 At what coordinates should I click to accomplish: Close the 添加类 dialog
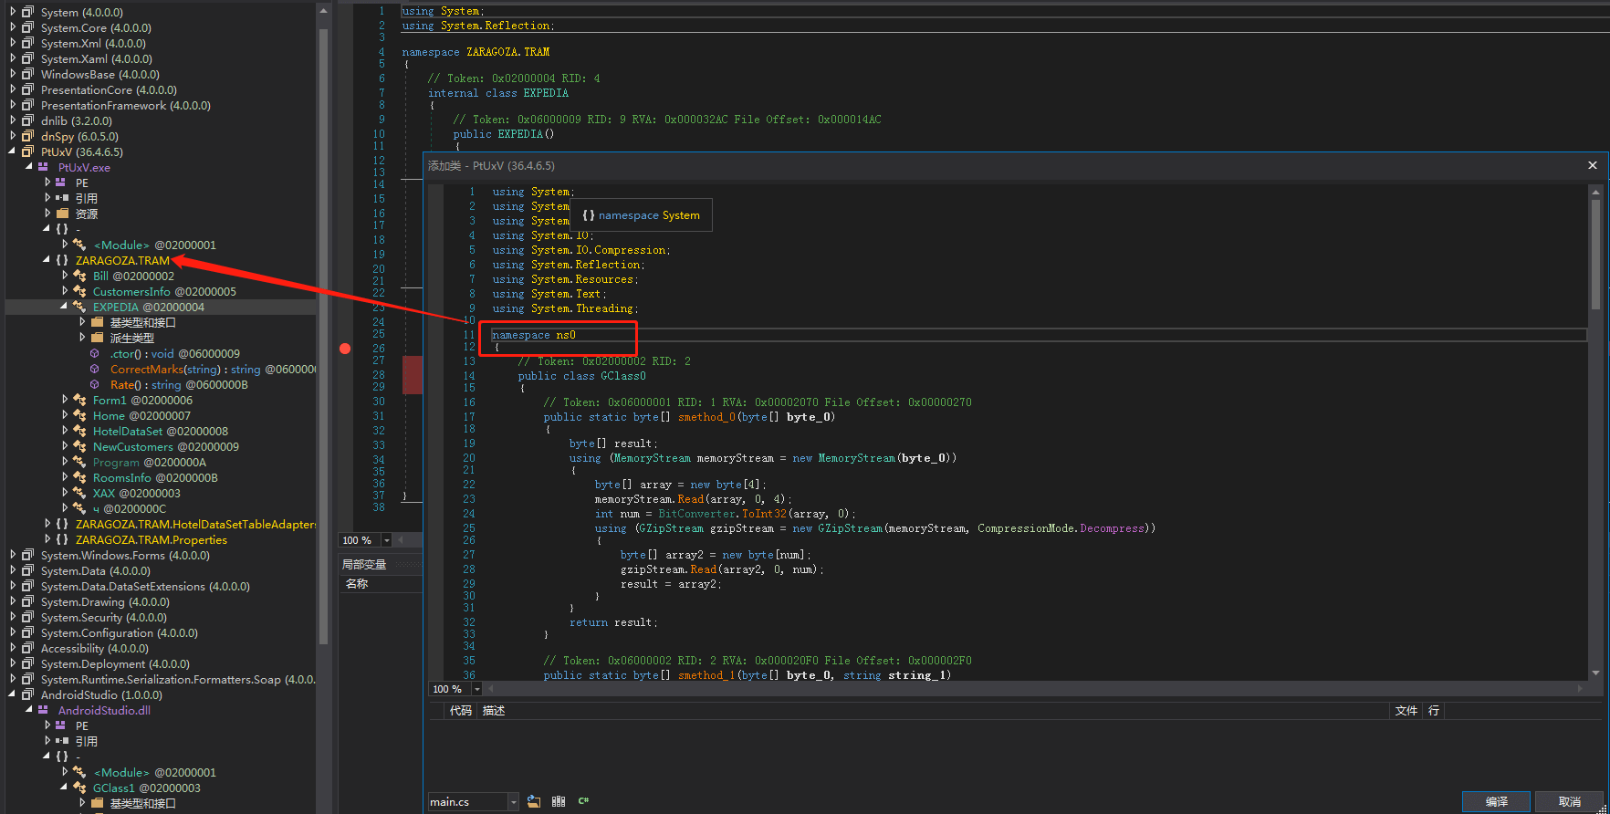(x=1592, y=165)
